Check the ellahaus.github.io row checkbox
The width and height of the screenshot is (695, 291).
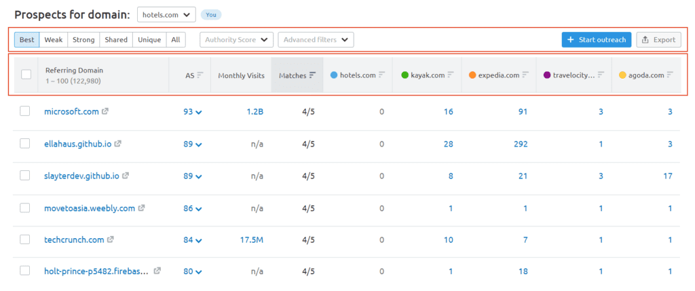pos(25,144)
